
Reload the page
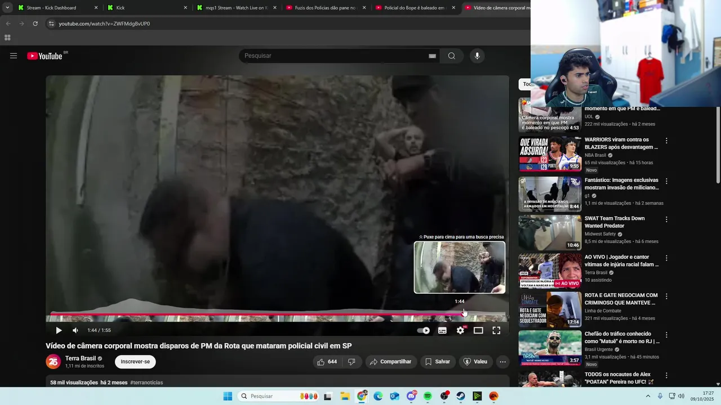[35, 24]
